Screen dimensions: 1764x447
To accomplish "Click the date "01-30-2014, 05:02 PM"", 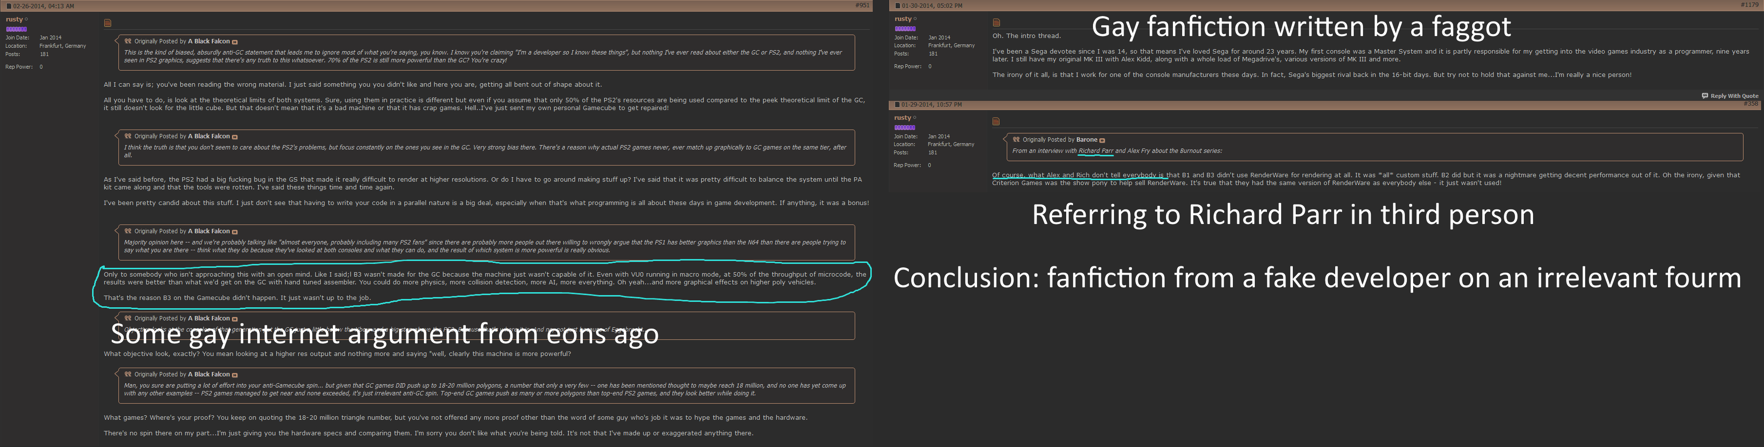I will [932, 6].
